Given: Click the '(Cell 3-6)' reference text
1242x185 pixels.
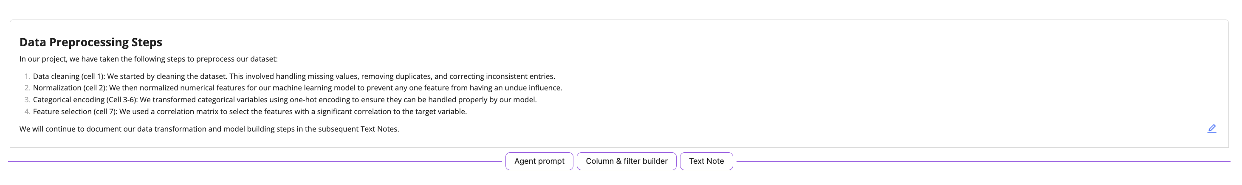Looking at the screenshot, I should click(122, 100).
